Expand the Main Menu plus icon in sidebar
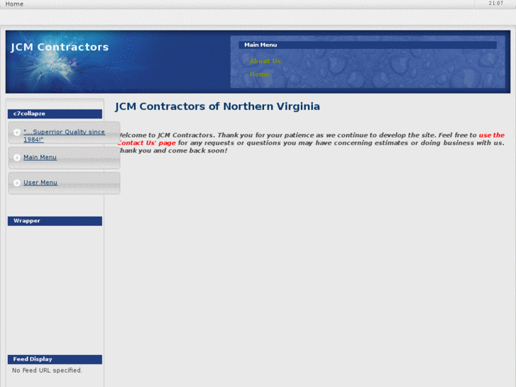This screenshot has width=516, height=387. point(17,158)
